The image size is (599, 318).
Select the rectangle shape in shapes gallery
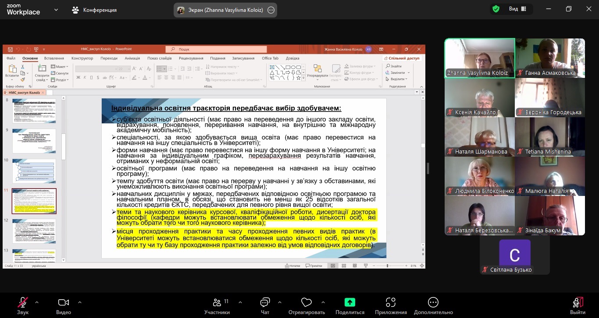[287, 67]
